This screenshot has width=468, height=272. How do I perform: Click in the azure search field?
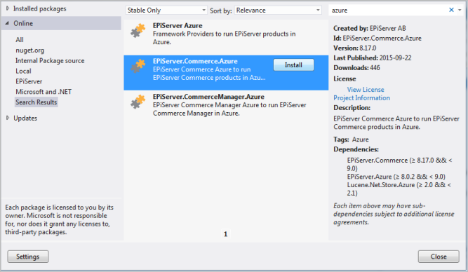pos(388,10)
